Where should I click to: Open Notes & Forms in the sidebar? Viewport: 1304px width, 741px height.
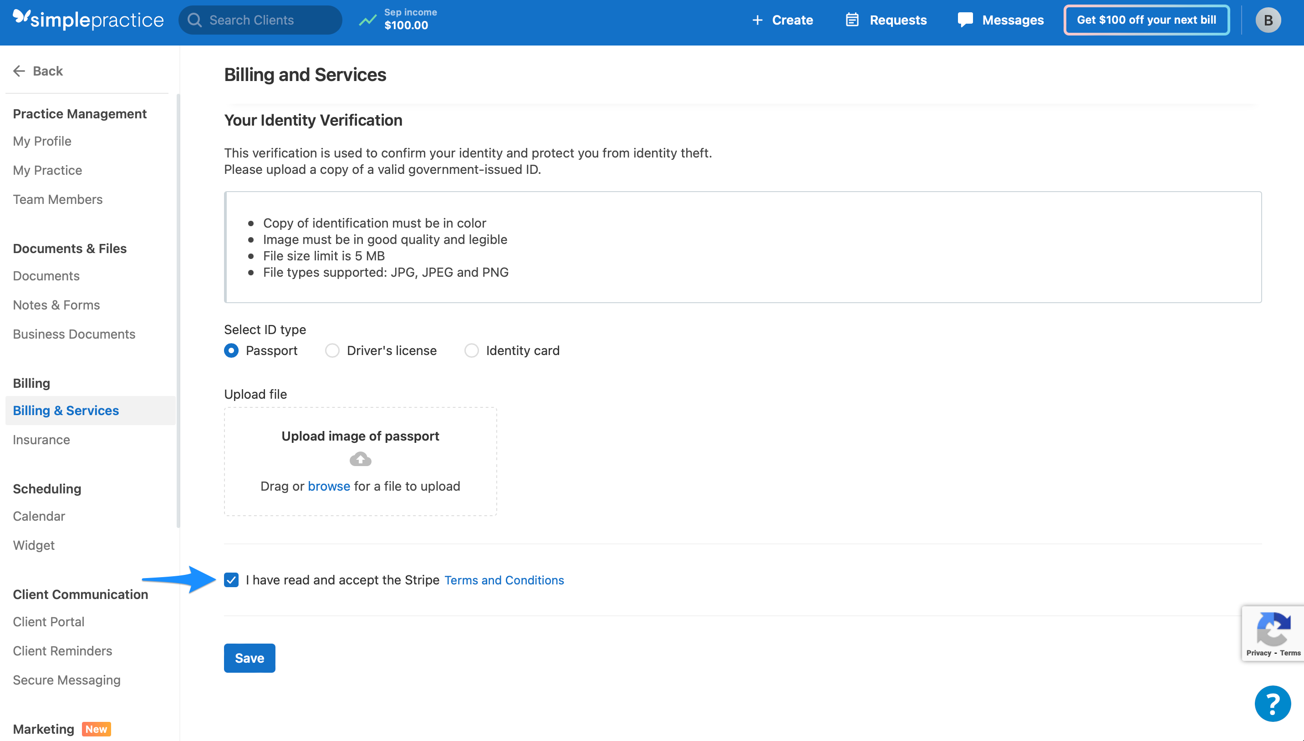56,305
